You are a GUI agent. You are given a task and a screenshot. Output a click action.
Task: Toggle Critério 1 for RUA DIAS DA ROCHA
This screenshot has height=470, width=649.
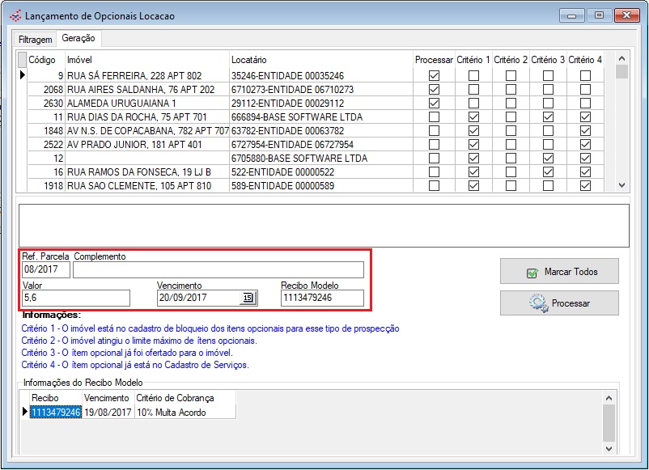click(474, 117)
